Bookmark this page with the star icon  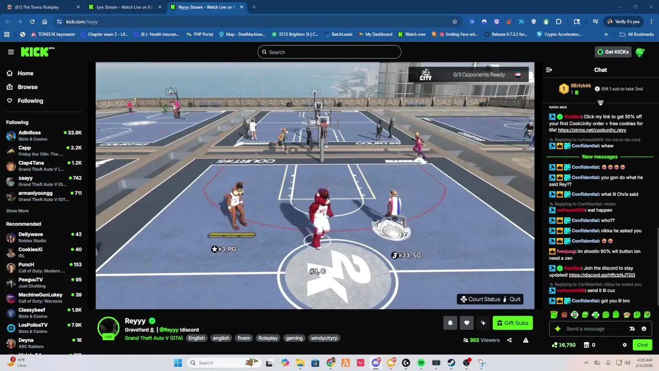(x=455, y=22)
